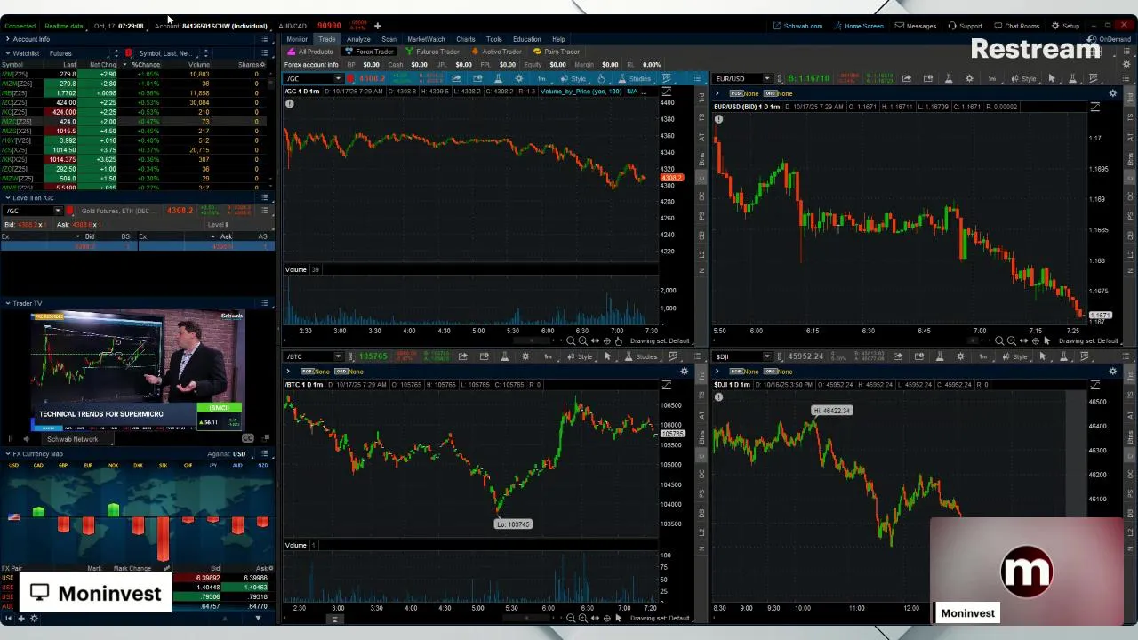Image resolution: width=1138 pixels, height=640 pixels.
Task: Open flask icon on /GC chart toolbar
Action: (x=499, y=78)
